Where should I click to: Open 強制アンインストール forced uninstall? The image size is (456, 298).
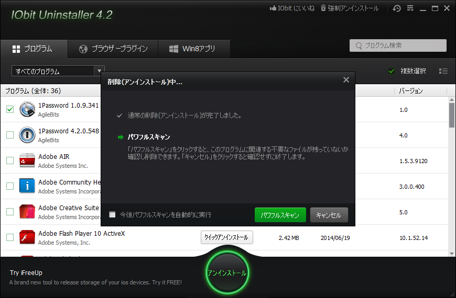pyautogui.click(x=350, y=8)
